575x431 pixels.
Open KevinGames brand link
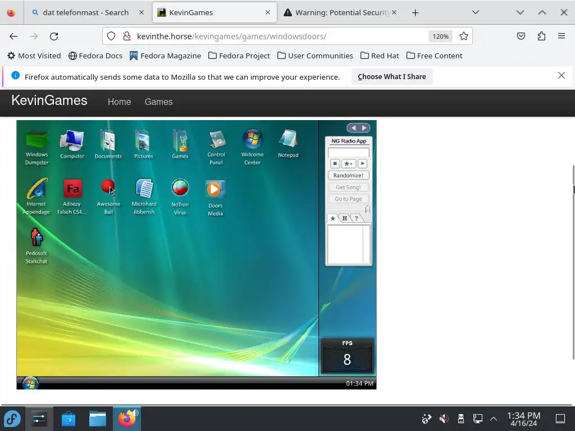coord(49,100)
